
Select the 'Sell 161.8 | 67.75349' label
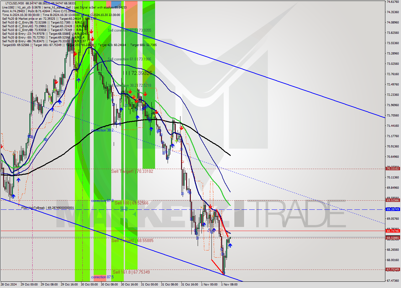[131, 272]
